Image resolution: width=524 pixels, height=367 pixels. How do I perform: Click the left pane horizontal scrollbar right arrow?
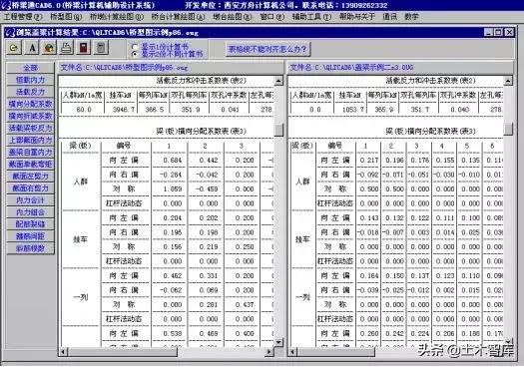click(269, 352)
